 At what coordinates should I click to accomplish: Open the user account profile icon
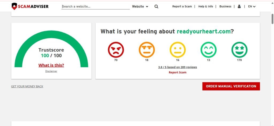click(x=239, y=6)
